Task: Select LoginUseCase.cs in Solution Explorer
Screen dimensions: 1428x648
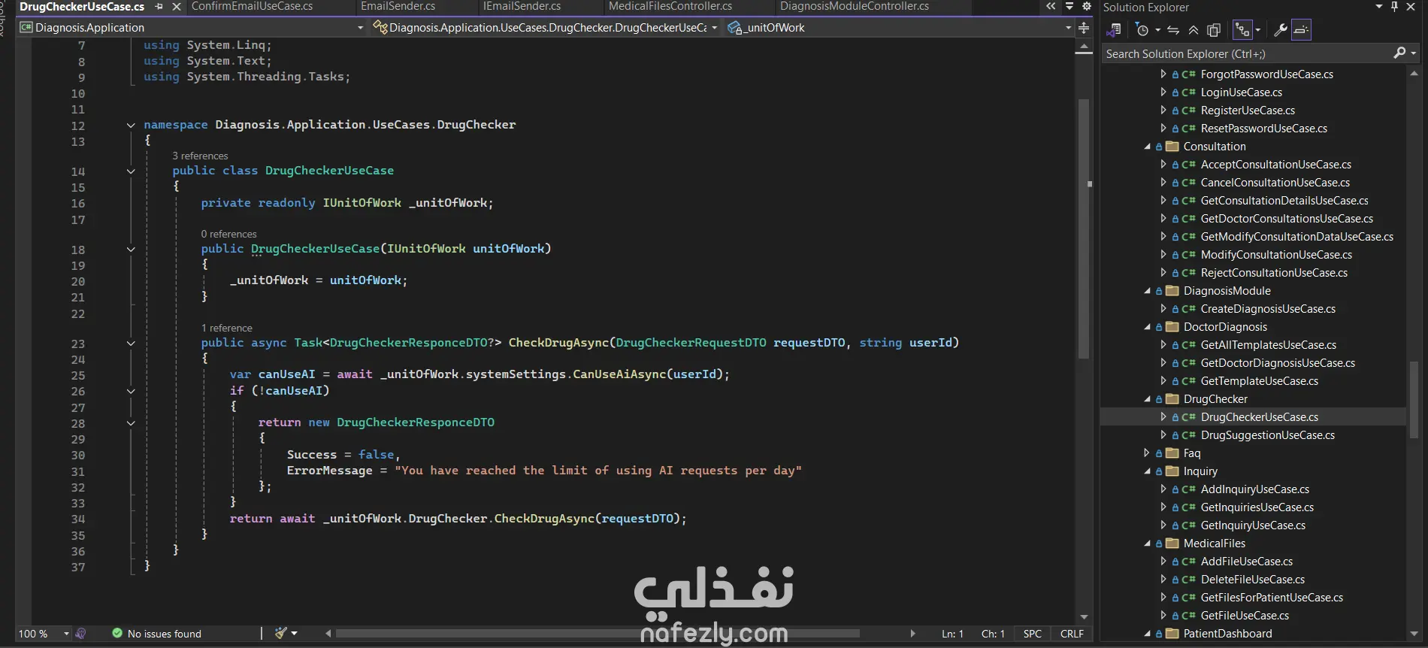Action: coord(1241,92)
